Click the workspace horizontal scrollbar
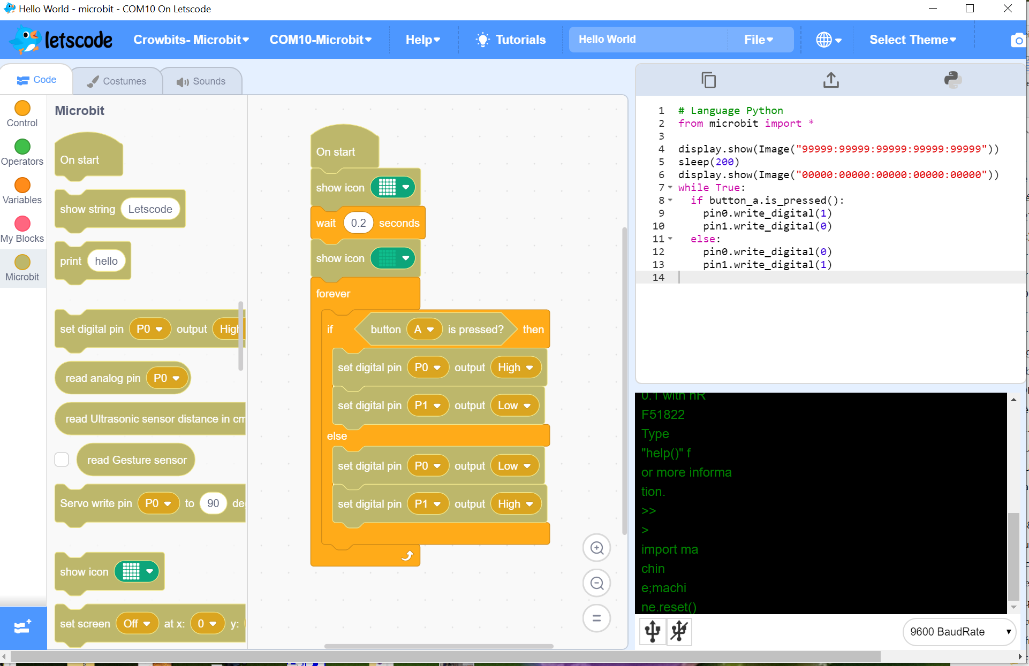This screenshot has width=1029, height=666. click(x=438, y=646)
